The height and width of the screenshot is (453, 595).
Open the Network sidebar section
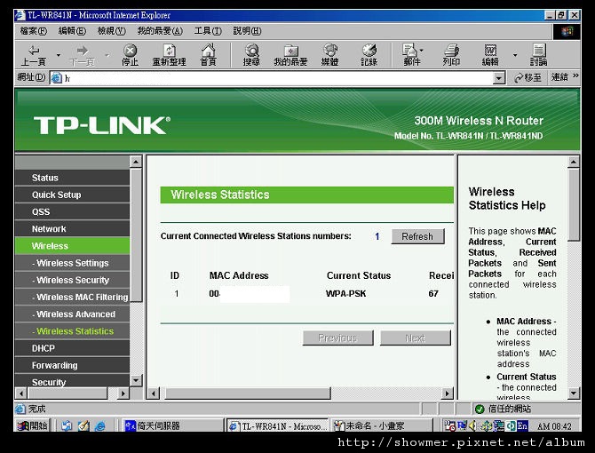tap(72, 229)
